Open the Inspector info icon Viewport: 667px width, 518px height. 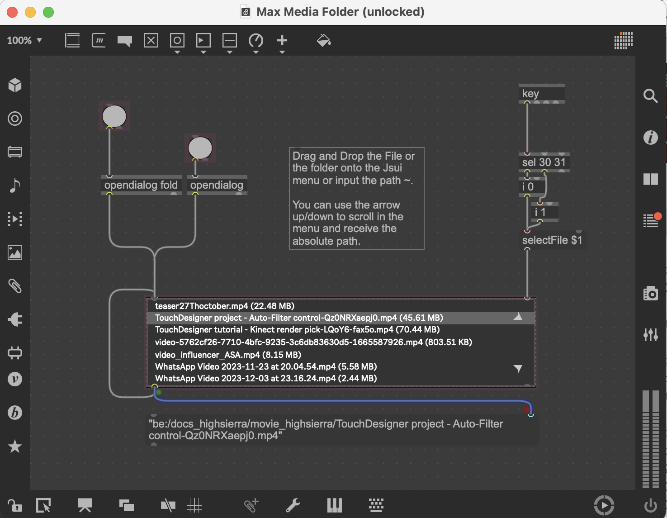[650, 137]
